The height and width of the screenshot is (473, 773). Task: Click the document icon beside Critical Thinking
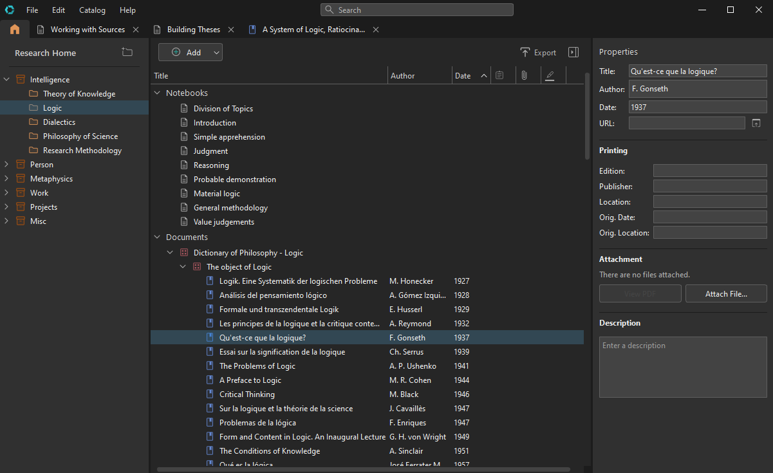[210, 394]
